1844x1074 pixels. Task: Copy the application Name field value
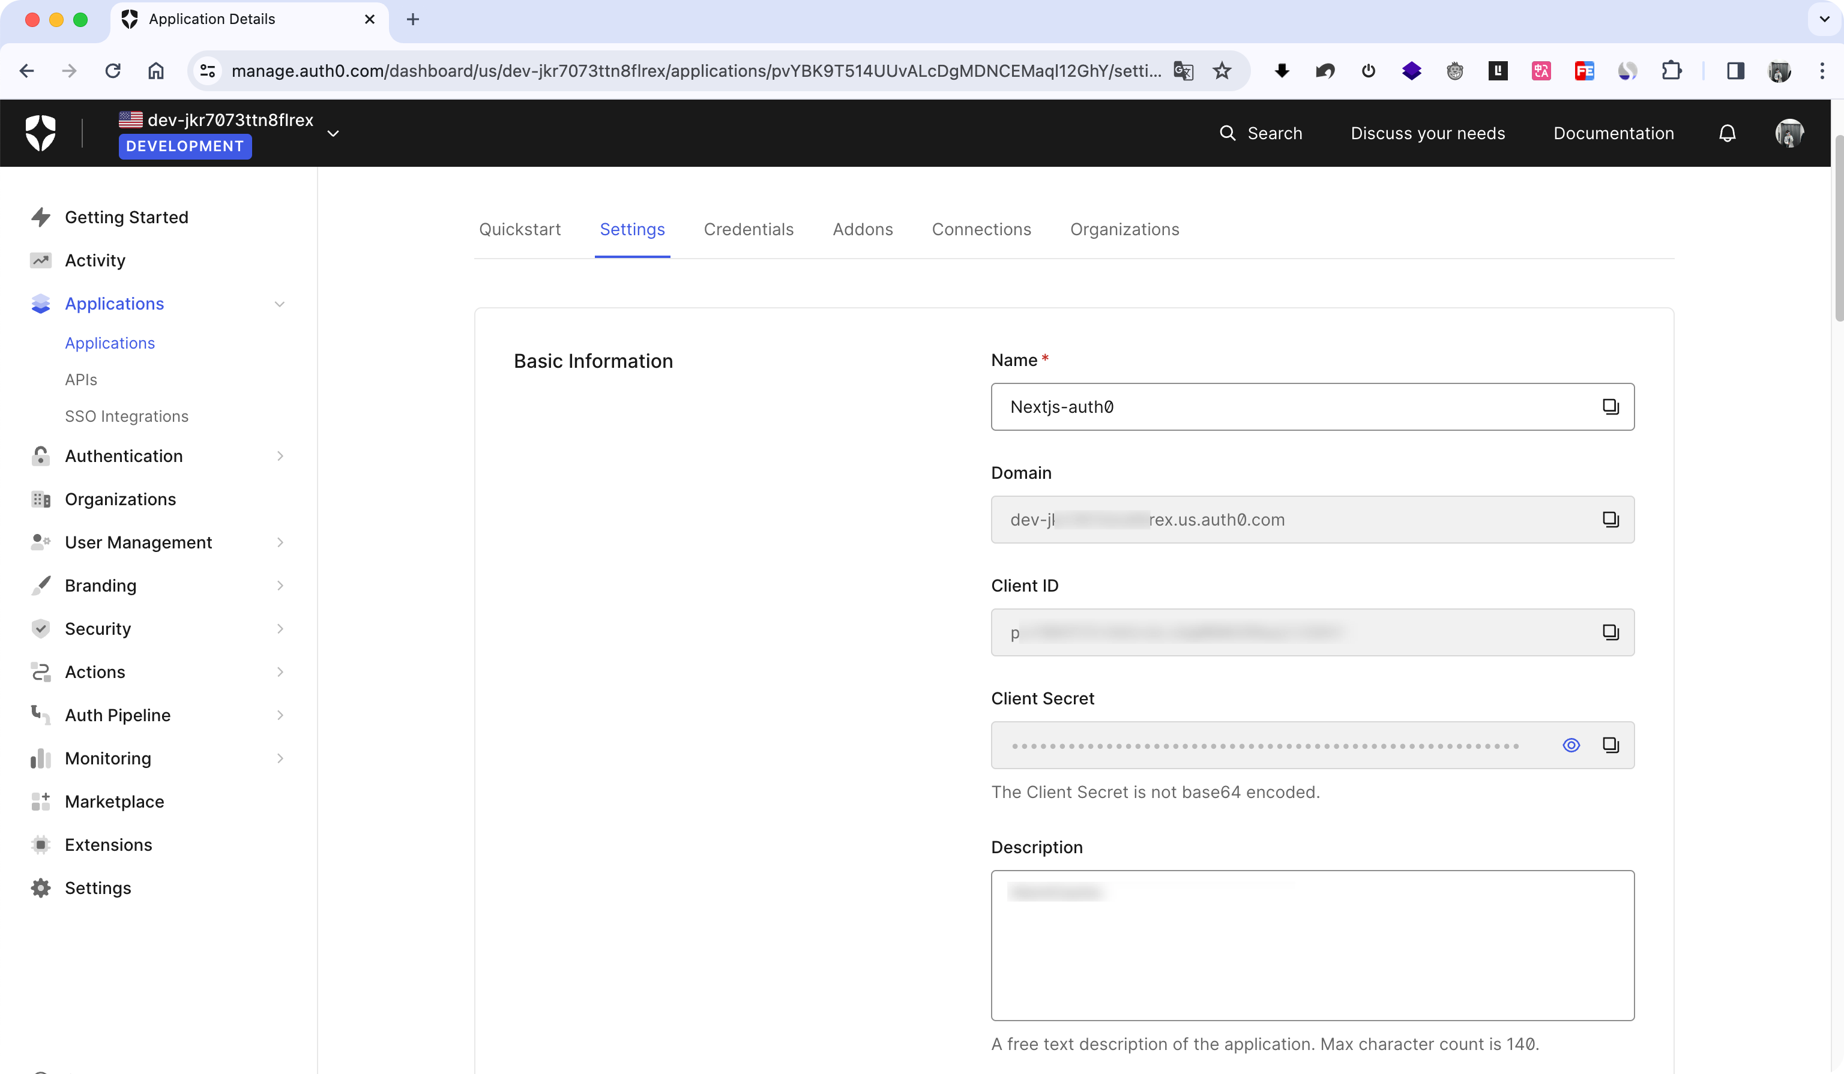tap(1610, 407)
